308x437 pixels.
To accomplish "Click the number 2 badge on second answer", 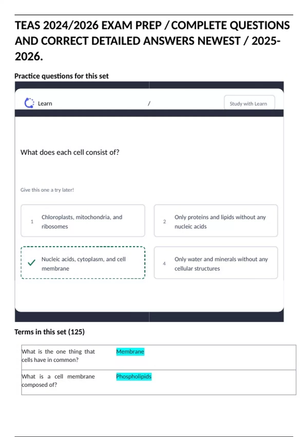I will pos(165,222).
